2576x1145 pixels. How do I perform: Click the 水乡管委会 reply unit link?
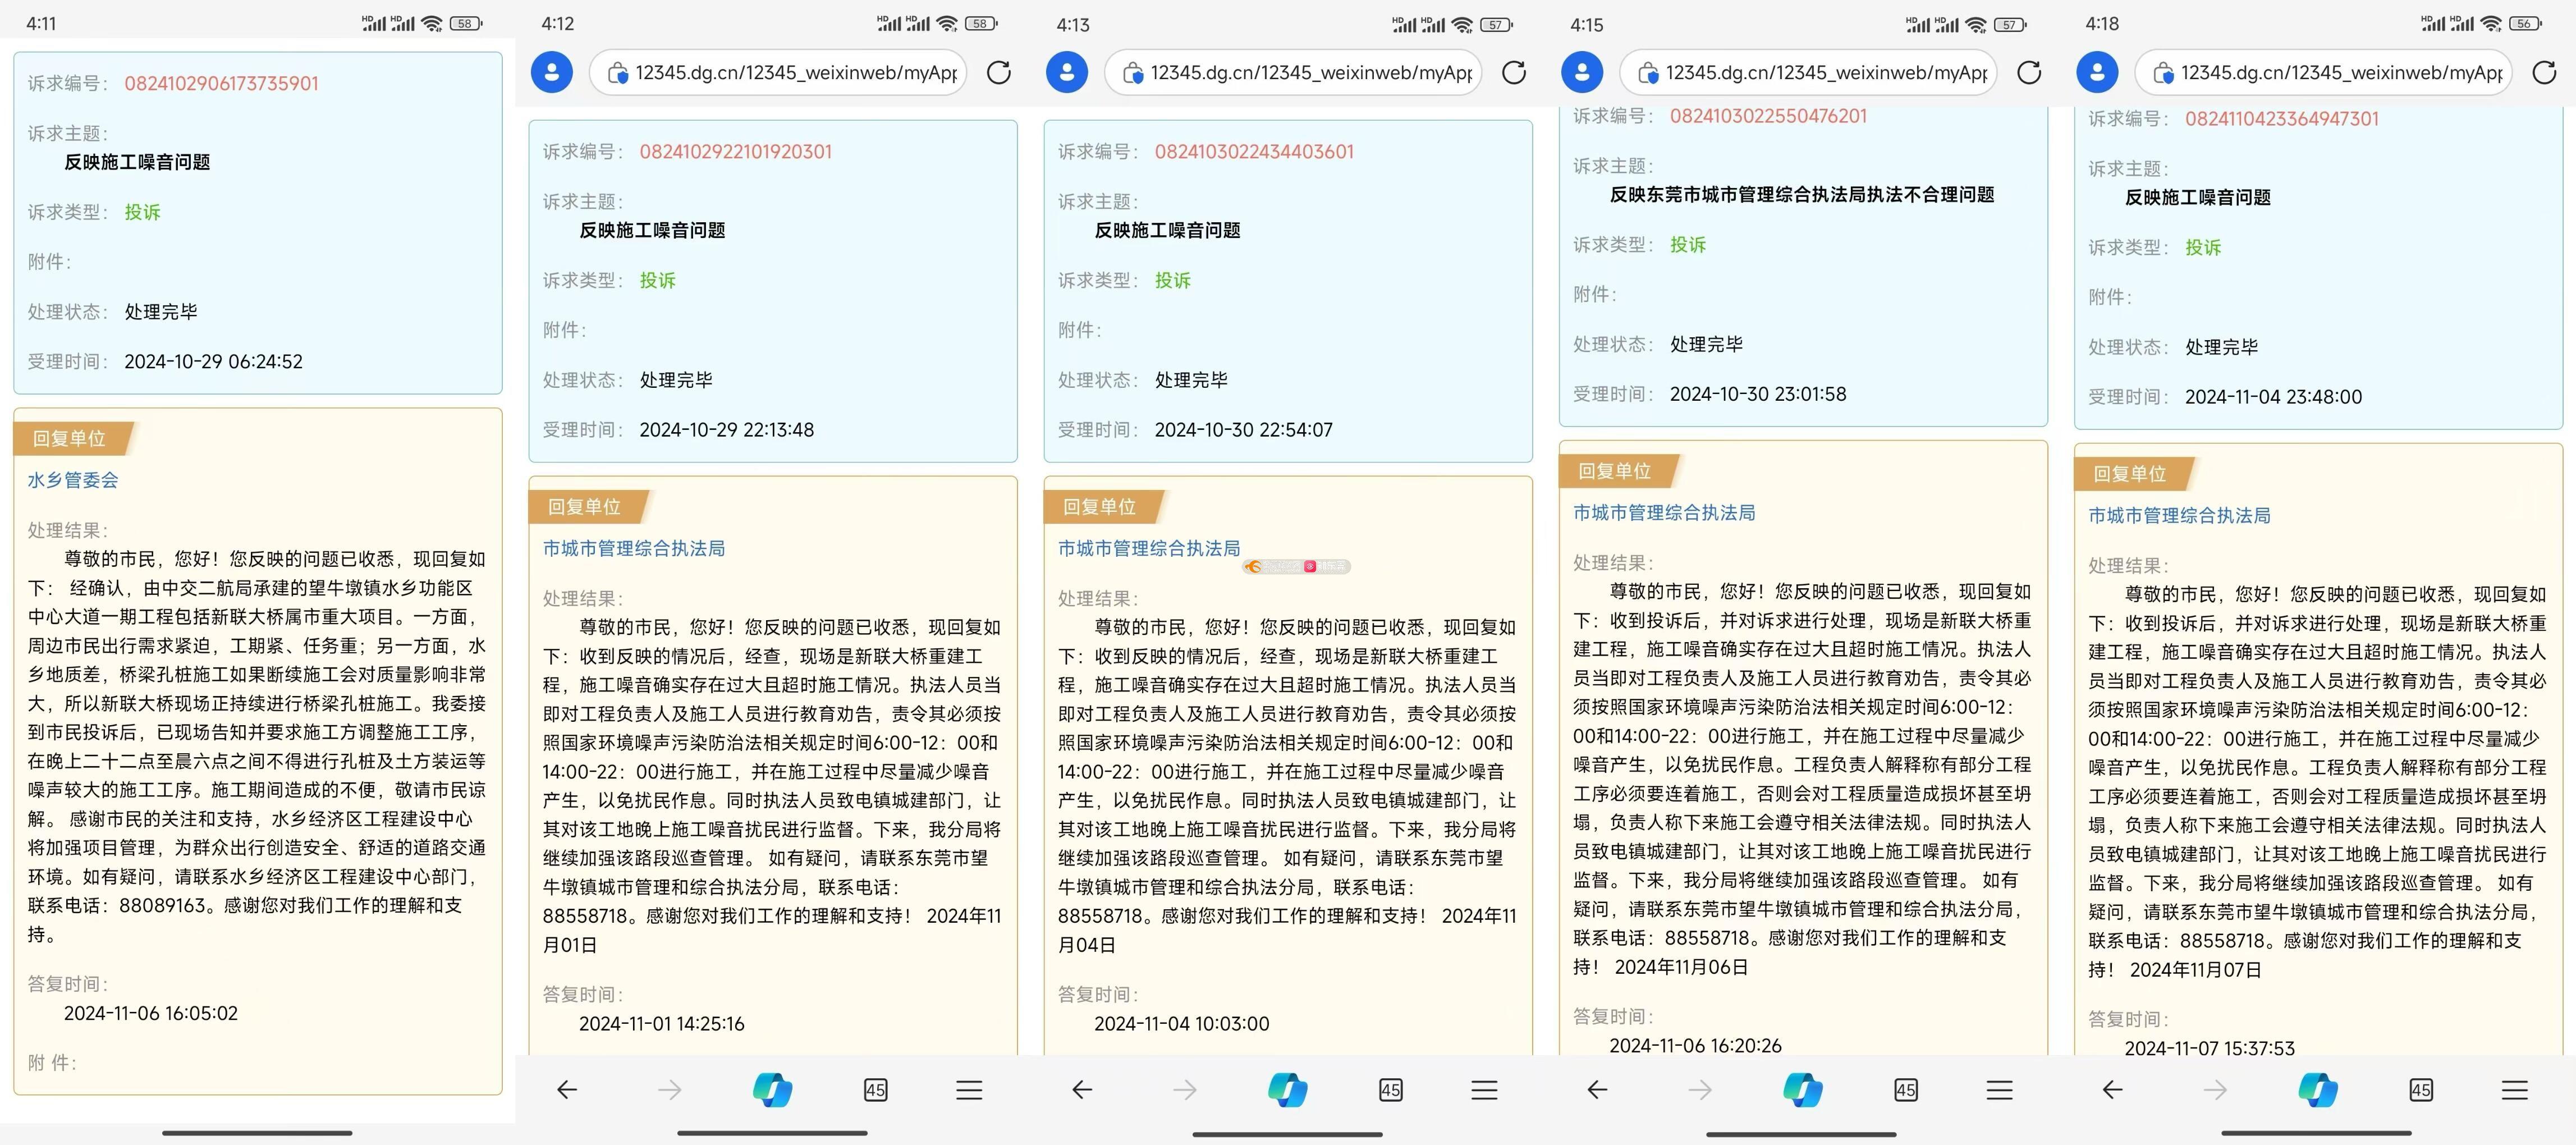pos(73,480)
